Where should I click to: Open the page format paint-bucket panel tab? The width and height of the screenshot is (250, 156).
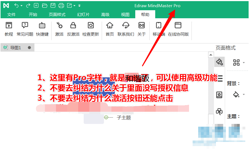[220, 62]
